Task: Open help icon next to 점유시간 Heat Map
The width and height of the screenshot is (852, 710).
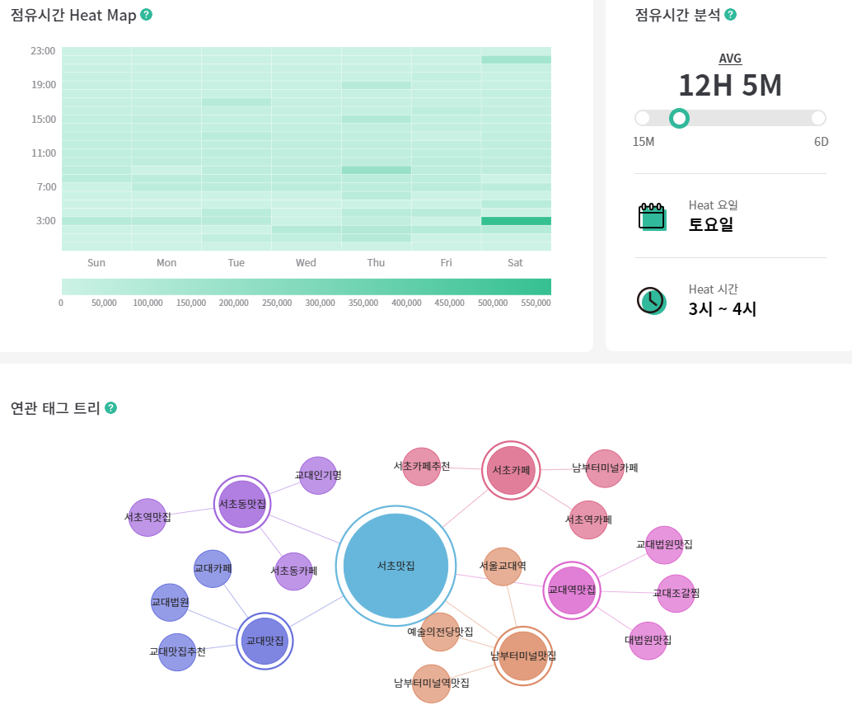Action: click(146, 15)
